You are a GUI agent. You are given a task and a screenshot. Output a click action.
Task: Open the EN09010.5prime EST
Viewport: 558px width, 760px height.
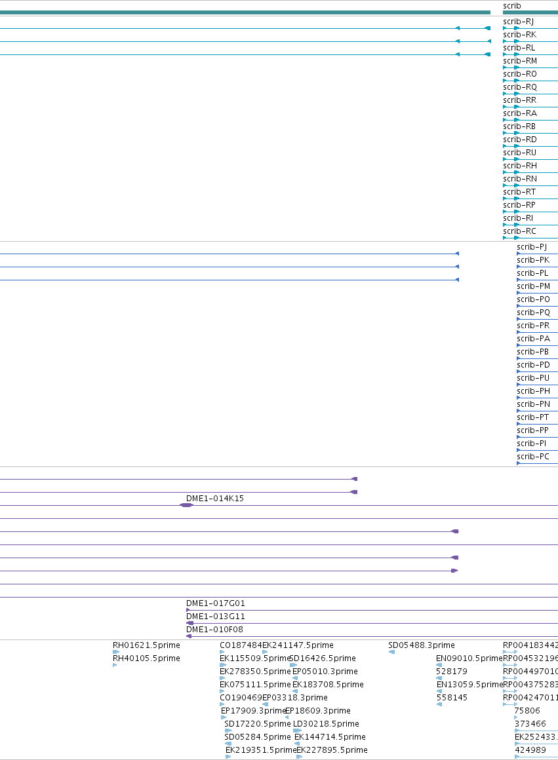tap(469, 658)
